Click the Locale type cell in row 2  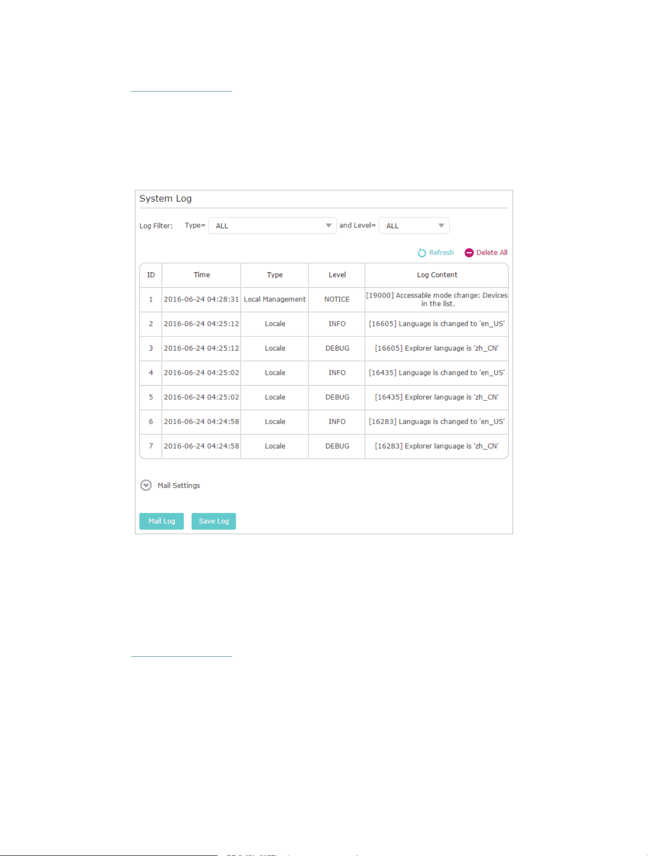(275, 324)
